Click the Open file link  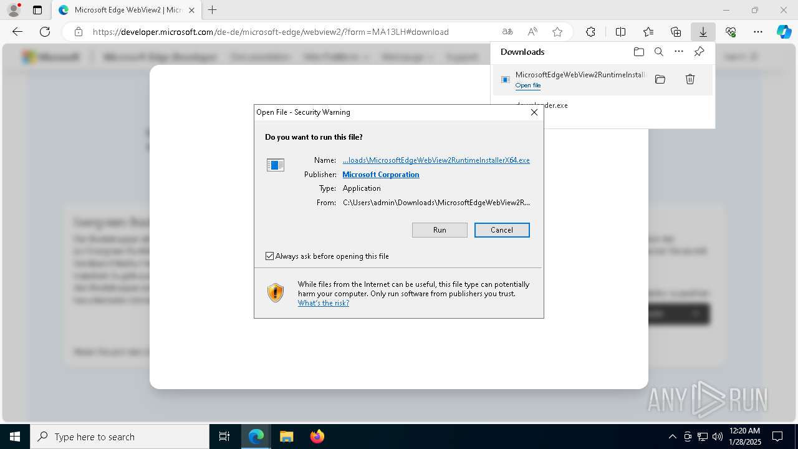(x=528, y=85)
